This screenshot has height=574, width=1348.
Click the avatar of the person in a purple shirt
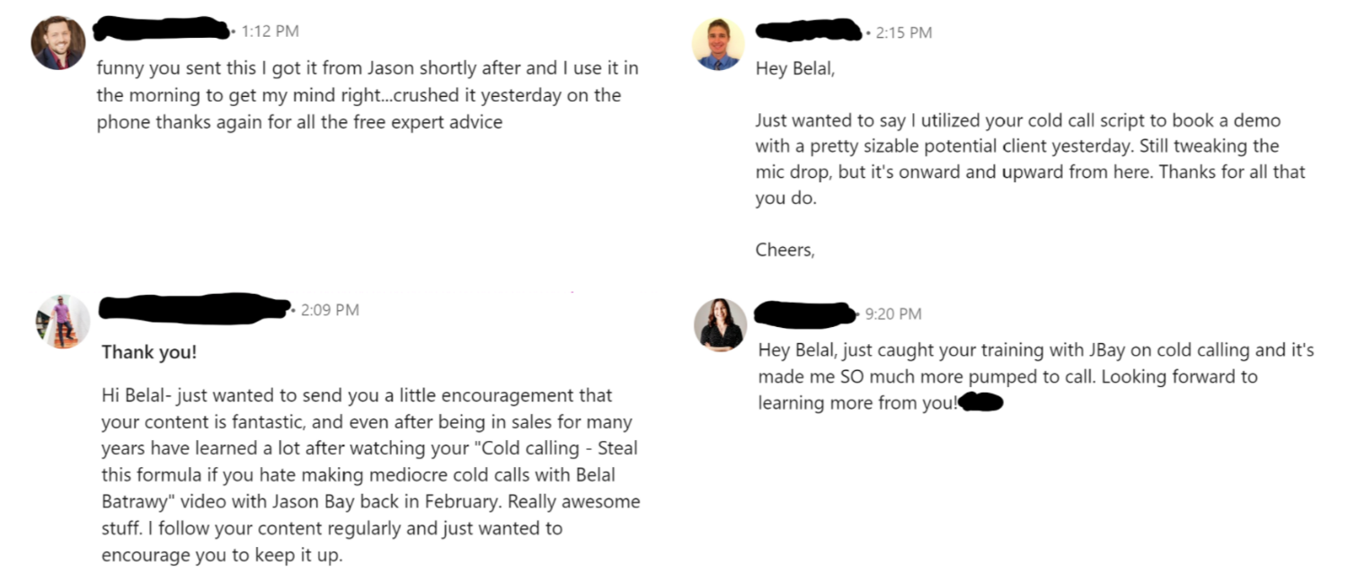click(63, 321)
